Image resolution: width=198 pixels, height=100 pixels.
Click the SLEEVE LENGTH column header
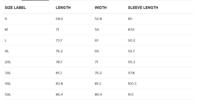[143, 8]
